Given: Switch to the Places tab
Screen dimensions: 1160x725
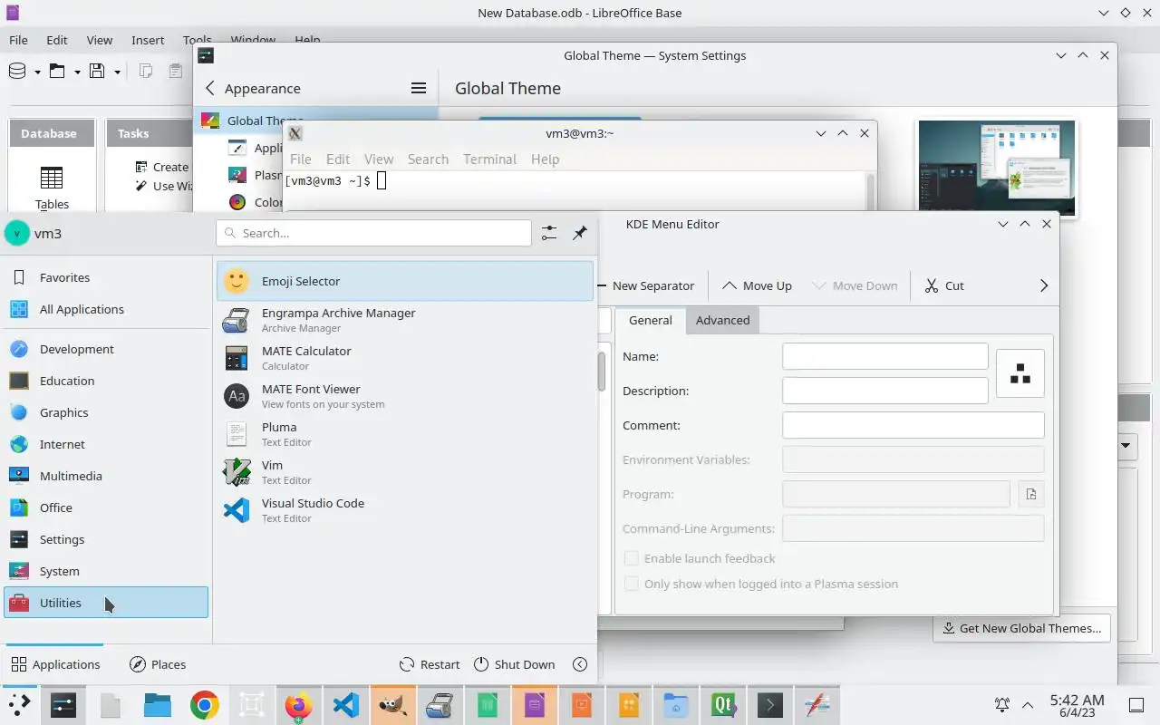Looking at the screenshot, I should (158, 664).
